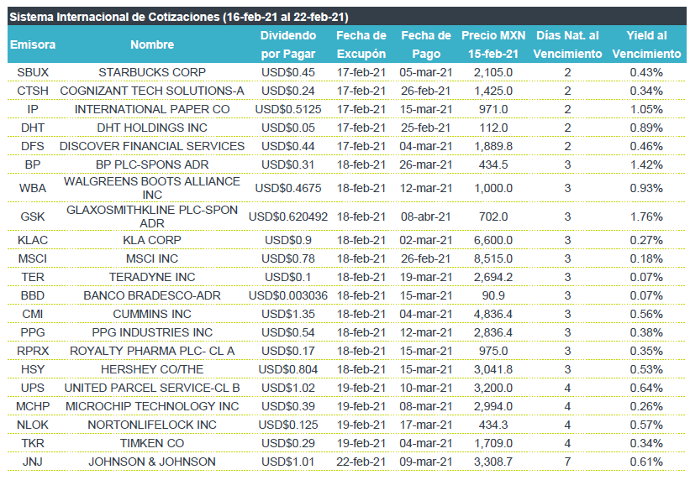Select the Dividendo por Pagar header
The width and height of the screenshot is (690, 480).
click(x=288, y=44)
